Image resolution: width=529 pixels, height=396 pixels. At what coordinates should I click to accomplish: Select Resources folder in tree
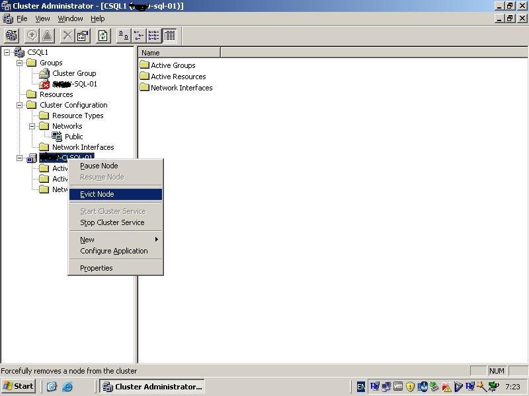56,94
